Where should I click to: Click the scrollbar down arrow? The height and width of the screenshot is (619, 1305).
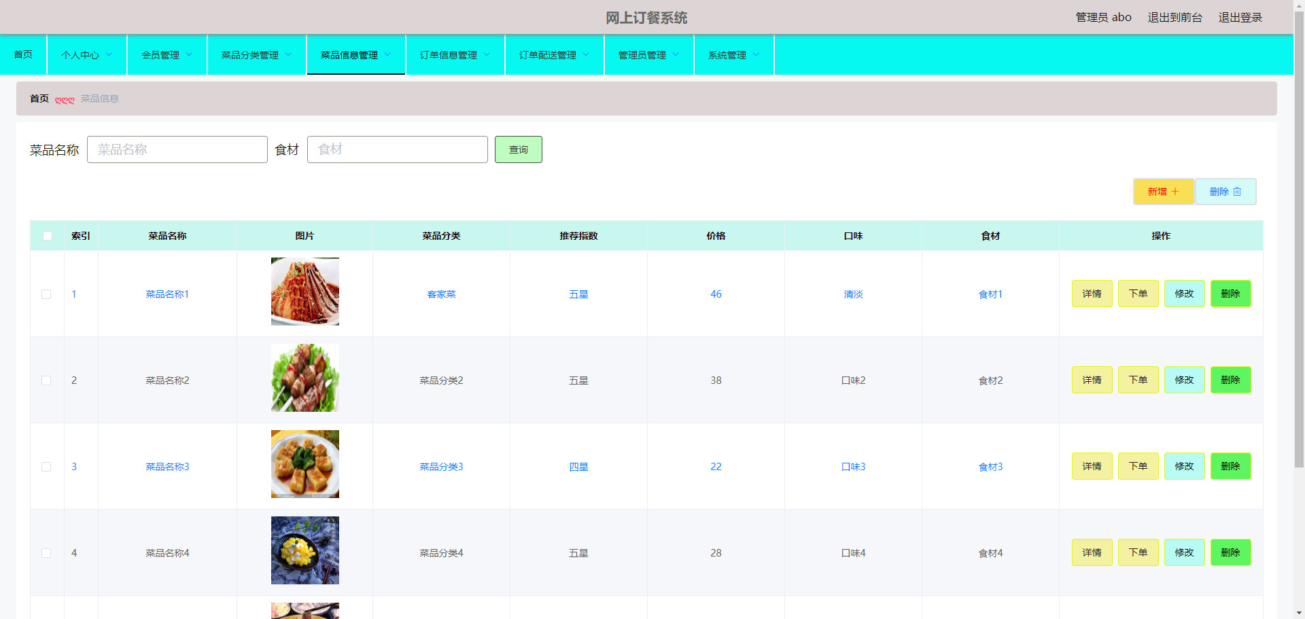click(1299, 613)
